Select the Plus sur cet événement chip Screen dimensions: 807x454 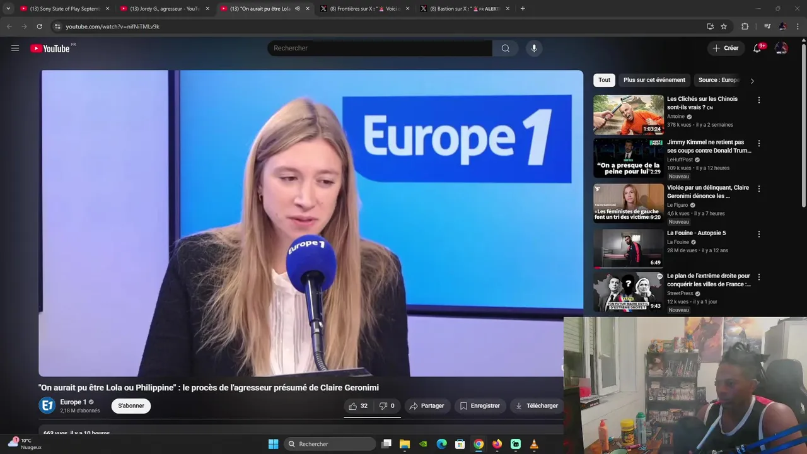(654, 80)
